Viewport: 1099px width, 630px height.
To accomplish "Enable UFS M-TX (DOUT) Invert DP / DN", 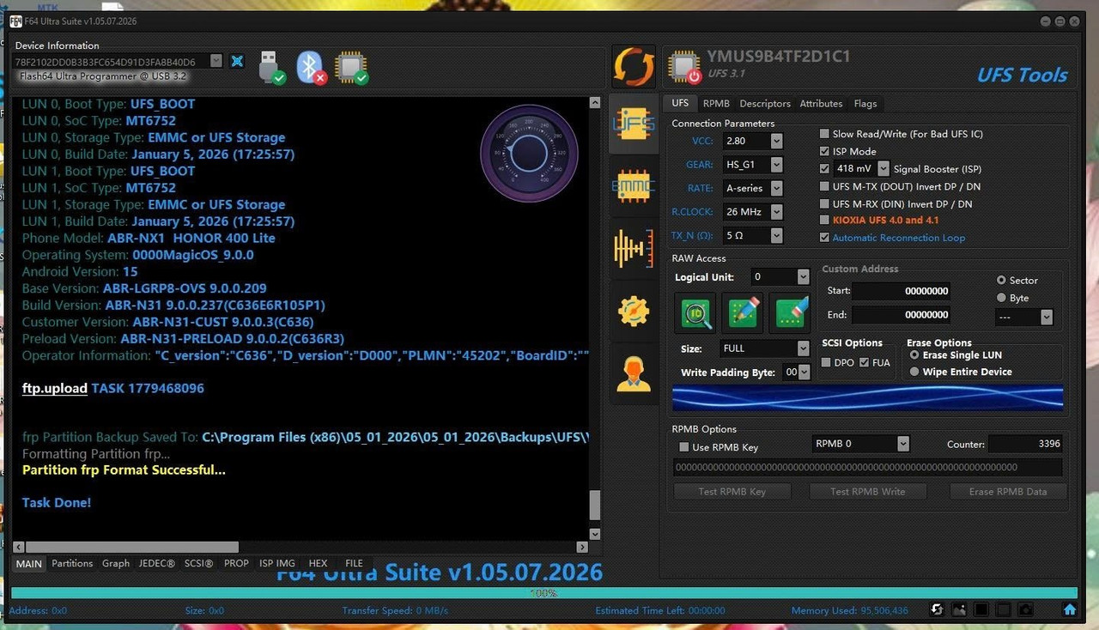I will pos(824,186).
